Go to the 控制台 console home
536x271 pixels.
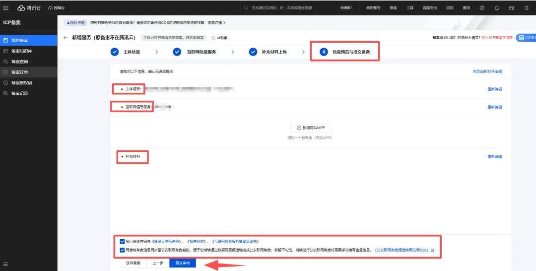pyautogui.click(x=57, y=8)
